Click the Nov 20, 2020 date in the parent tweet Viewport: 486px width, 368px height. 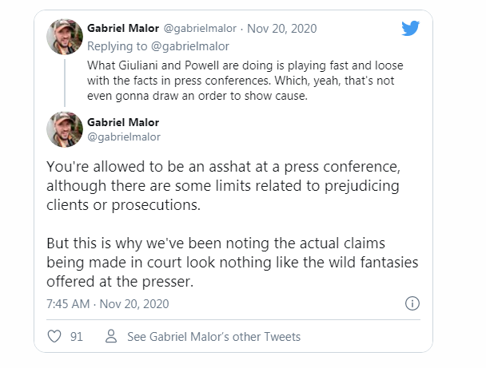pyautogui.click(x=281, y=29)
